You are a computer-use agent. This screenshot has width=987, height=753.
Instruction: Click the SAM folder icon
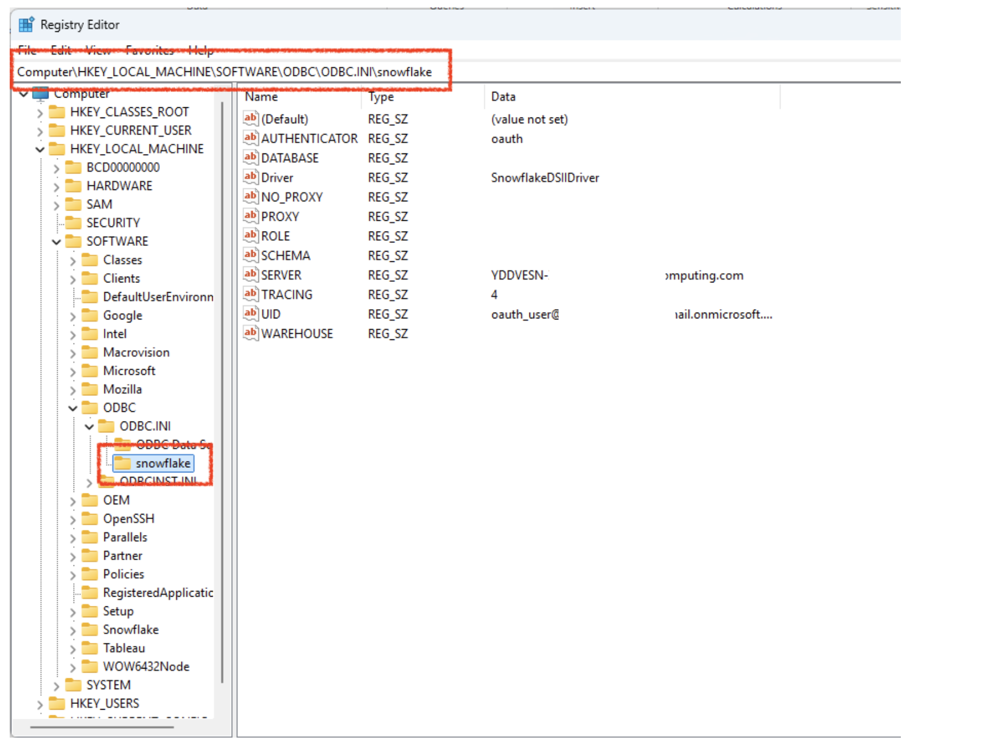click(74, 204)
